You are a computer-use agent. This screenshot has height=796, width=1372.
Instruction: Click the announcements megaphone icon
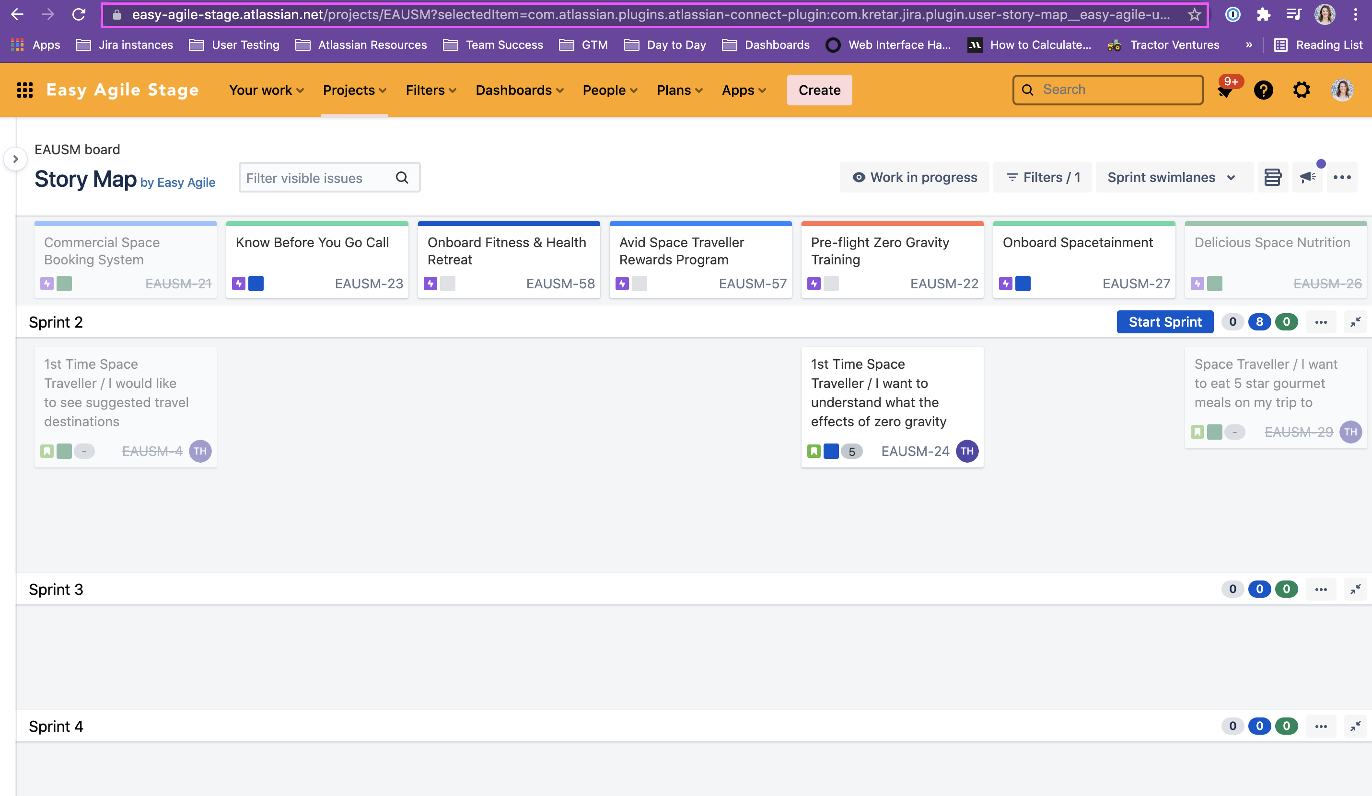(x=1307, y=177)
